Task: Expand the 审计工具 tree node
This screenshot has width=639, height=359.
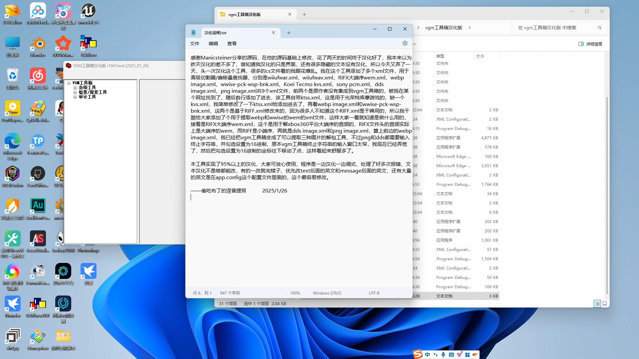Action: point(75,97)
